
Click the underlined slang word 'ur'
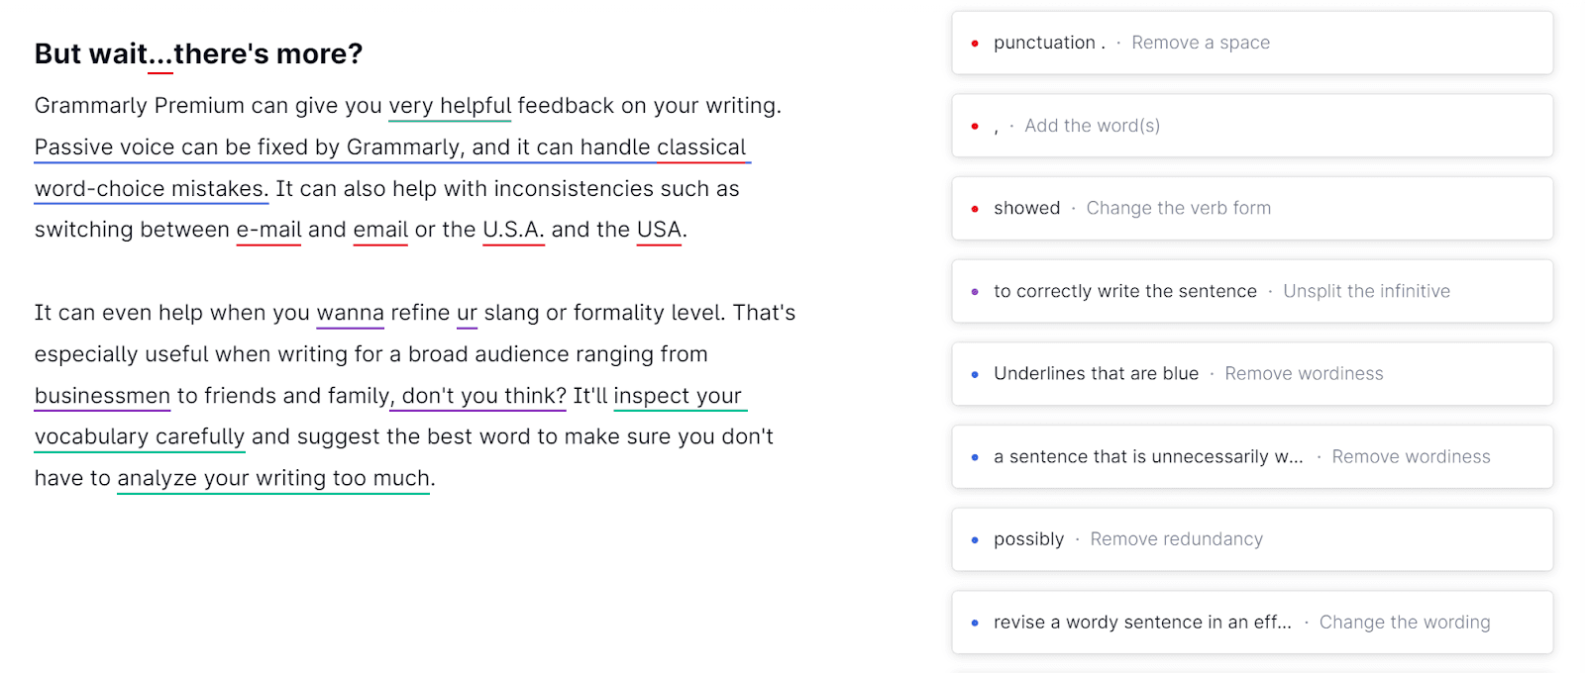coord(467,313)
